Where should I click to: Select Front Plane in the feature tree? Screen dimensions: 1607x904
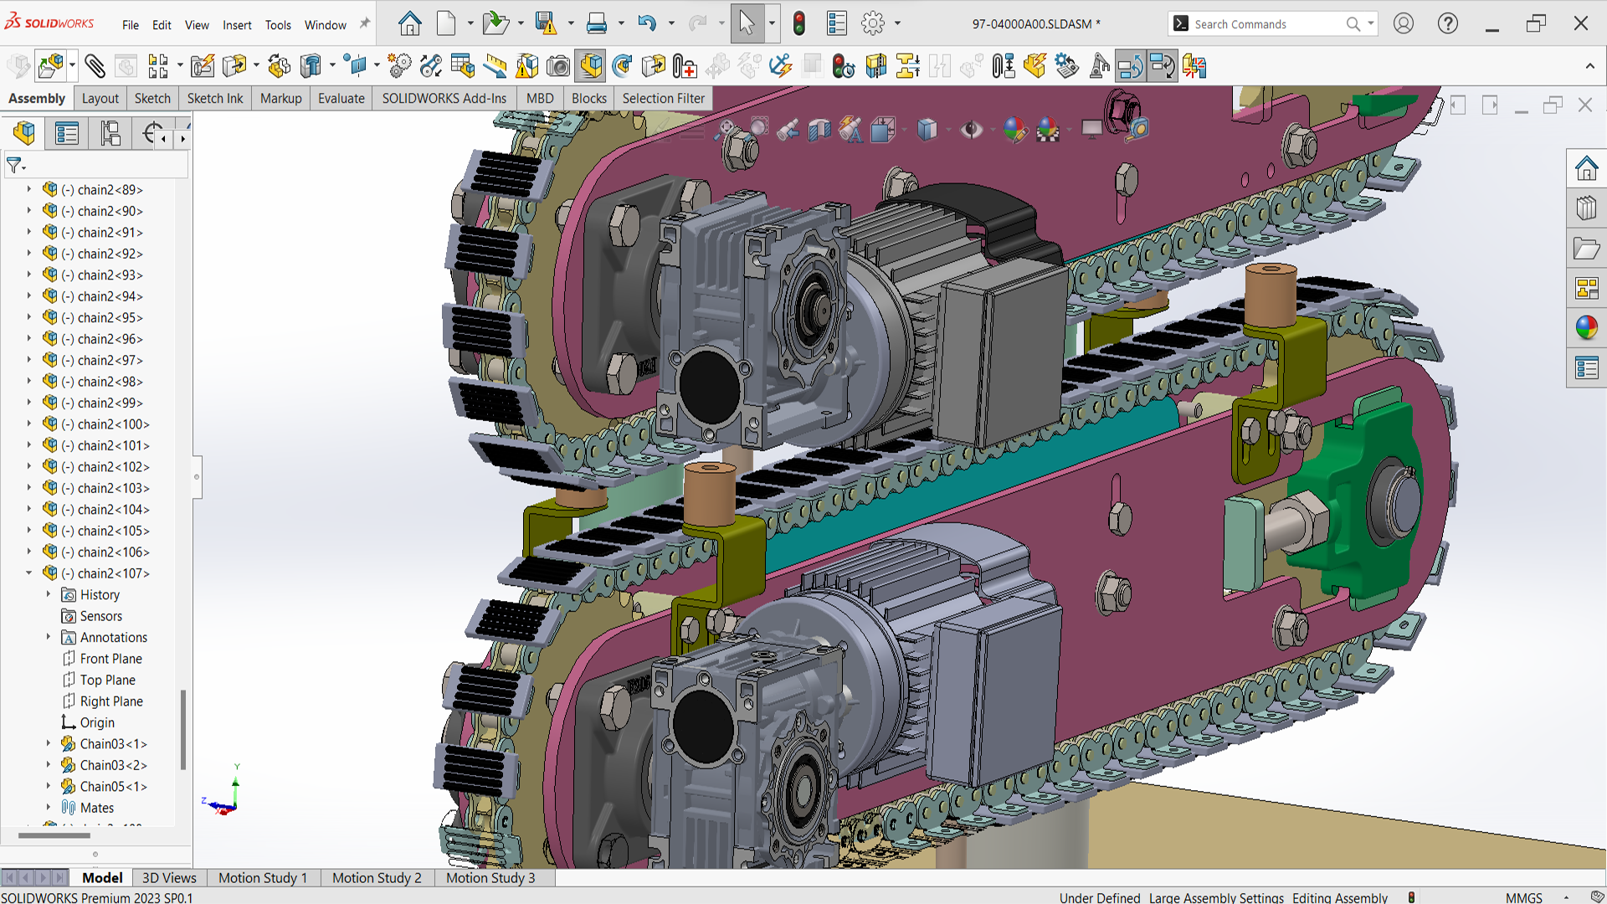pyautogui.click(x=110, y=659)
